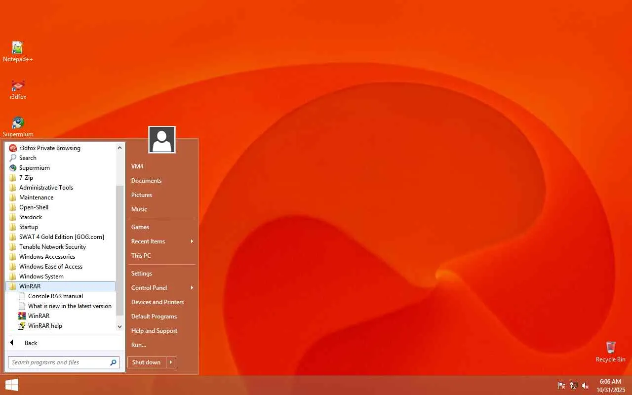Expand SWAT 4 Gold Edition [GOG.com] folder
Viewport: 632px width, 395px height.
(60, 237)
